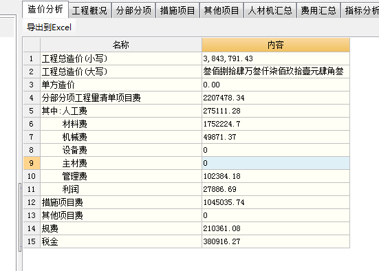Select the 内容 column header

pyautogui.click(x=276, y=45)
